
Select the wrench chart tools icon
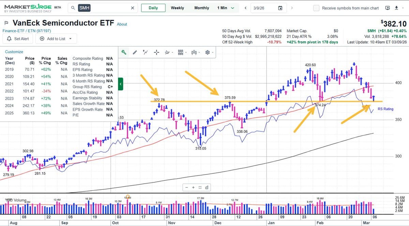(124, 52)
